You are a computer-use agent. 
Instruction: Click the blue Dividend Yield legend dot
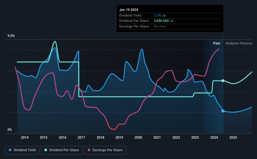click(10, 150)
